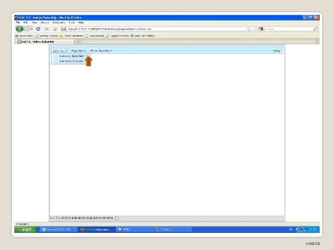Viewport: 334px width, 250px height.
Task: Open the Ekran Ayarları dropdown
Action: pyautogui.click(x=101, y=50)
